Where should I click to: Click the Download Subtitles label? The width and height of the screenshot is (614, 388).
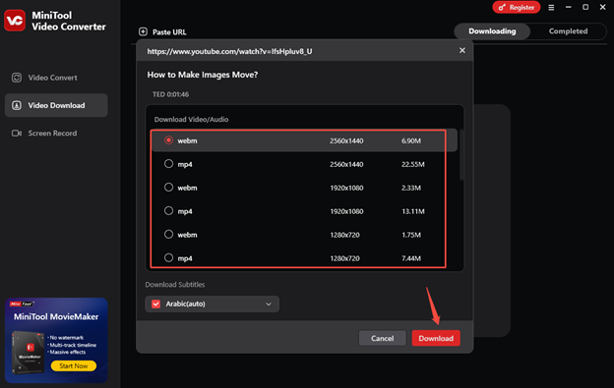coord(174,285)
